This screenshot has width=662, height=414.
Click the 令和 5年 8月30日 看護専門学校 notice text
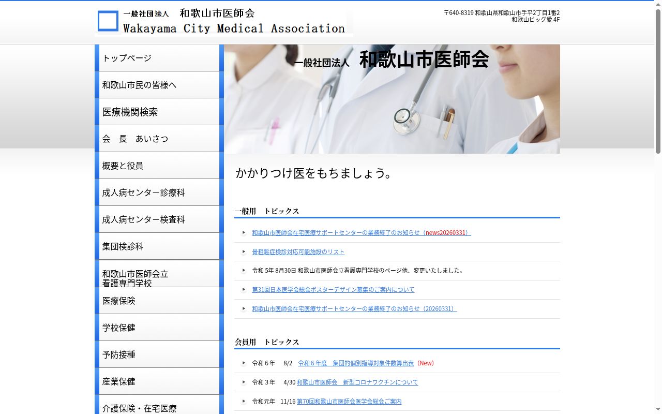[x=357, y=271]
